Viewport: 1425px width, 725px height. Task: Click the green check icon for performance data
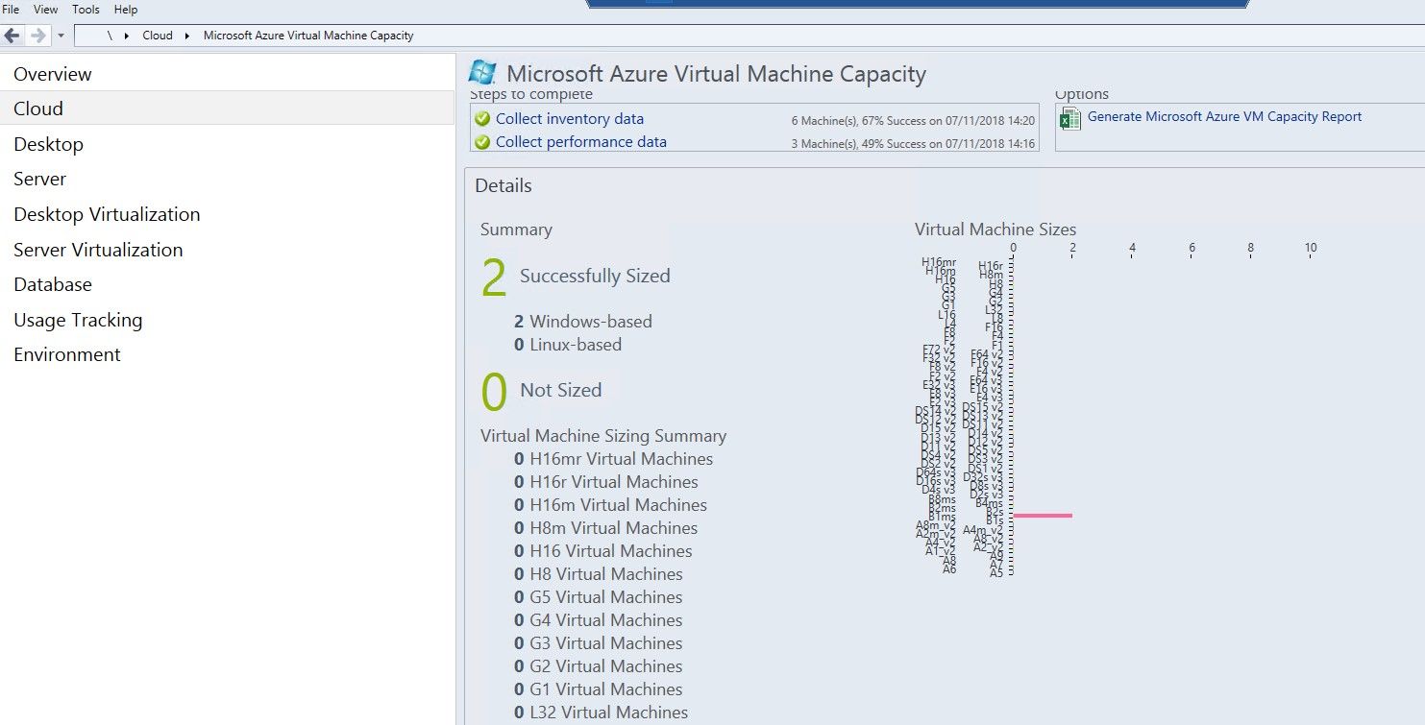pos(482,142)
